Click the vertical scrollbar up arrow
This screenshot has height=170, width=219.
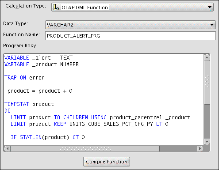[x=207, y=57]
